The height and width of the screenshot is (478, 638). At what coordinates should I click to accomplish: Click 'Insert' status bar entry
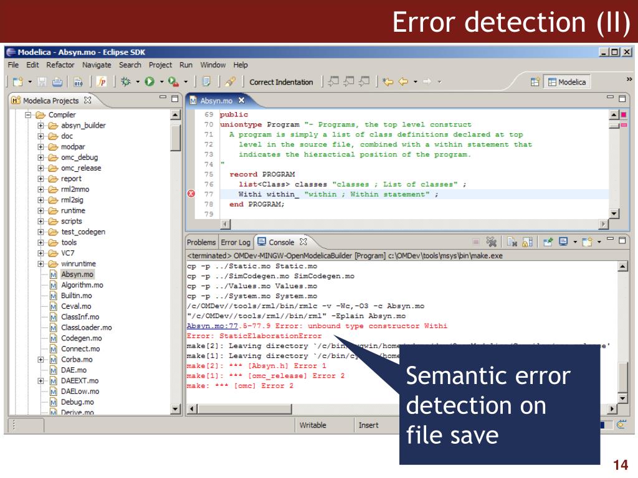[369, 425]
